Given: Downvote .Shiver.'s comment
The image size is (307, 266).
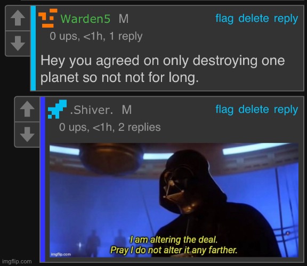Looking at the screenshot, I should pos(27,135).
